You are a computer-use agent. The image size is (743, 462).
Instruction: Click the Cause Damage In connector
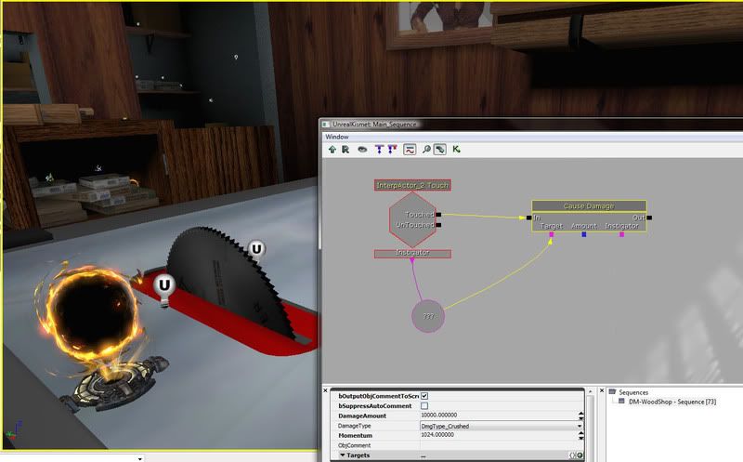point(528,218)
